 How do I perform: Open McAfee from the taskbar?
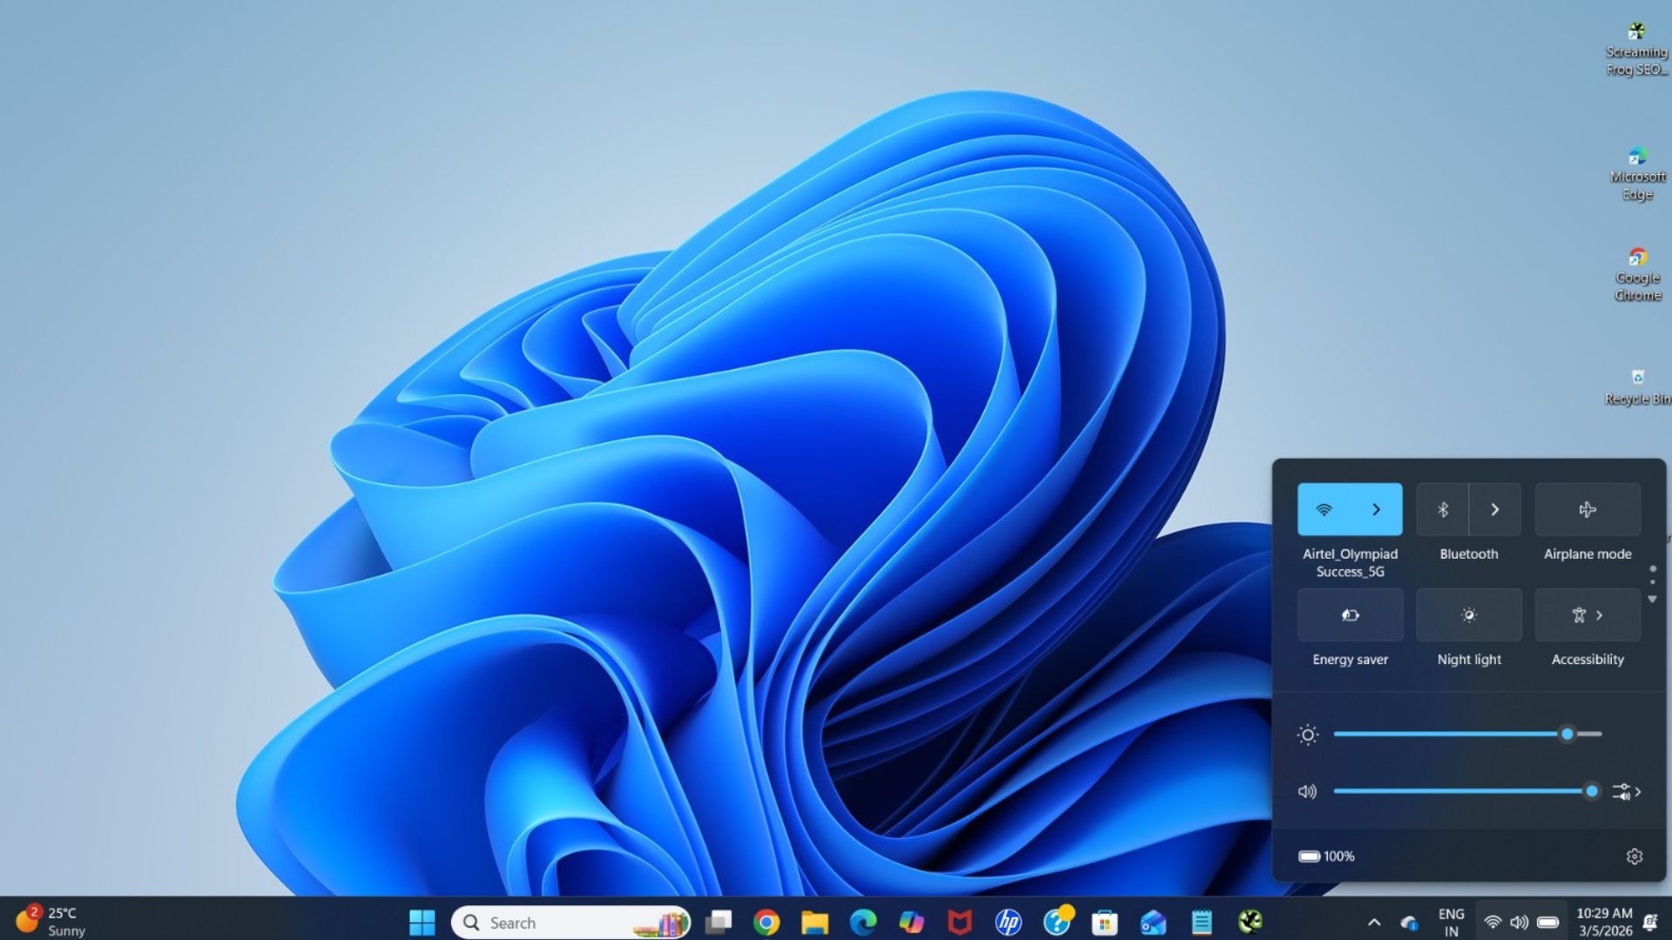(960, 922)
